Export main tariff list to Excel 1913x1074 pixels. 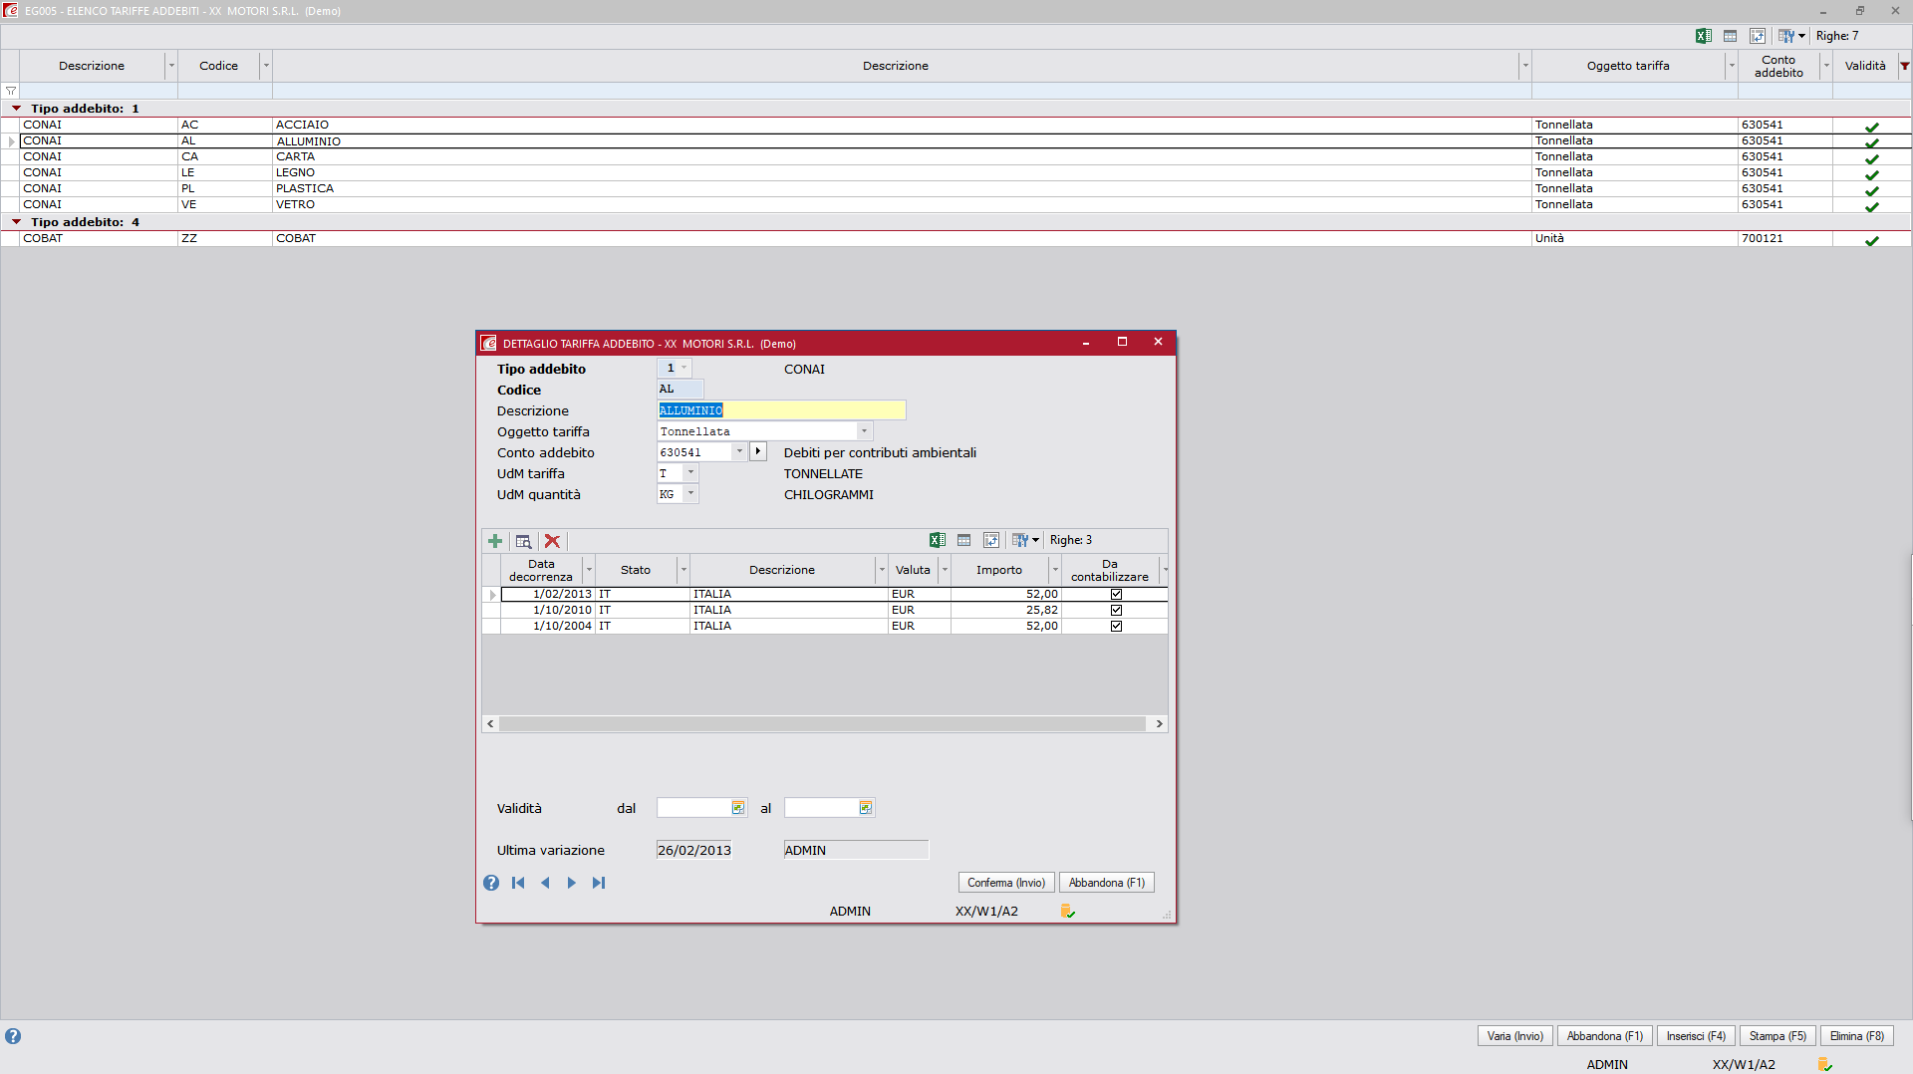click(x=1704, y=36)
